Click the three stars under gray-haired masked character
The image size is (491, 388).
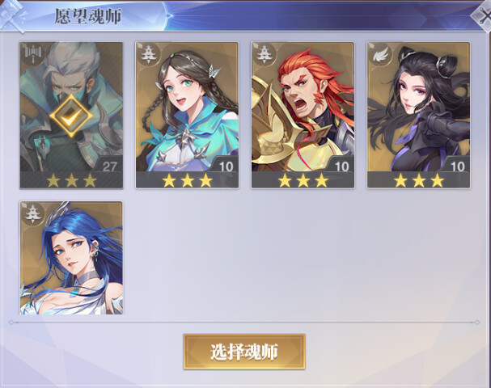pos(71,180)
